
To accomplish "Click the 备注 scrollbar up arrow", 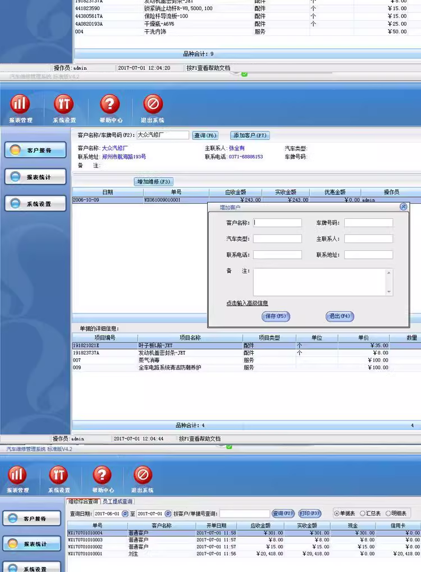I will [x=389, y=272].
